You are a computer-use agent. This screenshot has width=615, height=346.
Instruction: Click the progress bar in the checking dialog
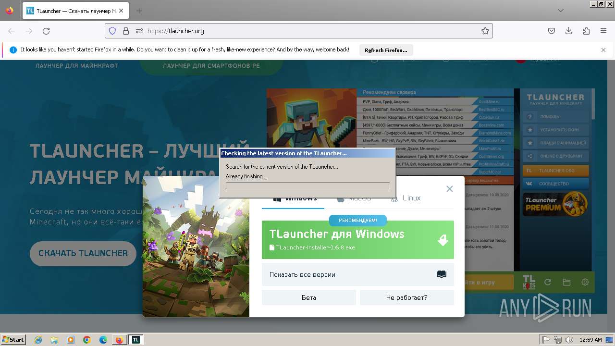(308, 185)
